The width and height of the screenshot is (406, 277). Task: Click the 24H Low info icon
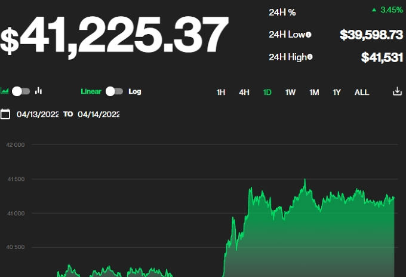coord(309,35)
